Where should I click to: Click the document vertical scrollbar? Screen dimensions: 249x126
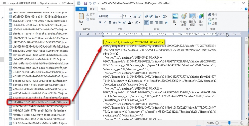point(246,78)
